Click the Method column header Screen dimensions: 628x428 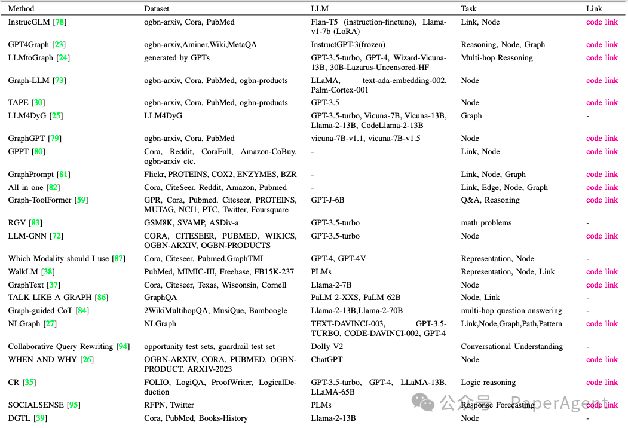[x=22, y=8]
